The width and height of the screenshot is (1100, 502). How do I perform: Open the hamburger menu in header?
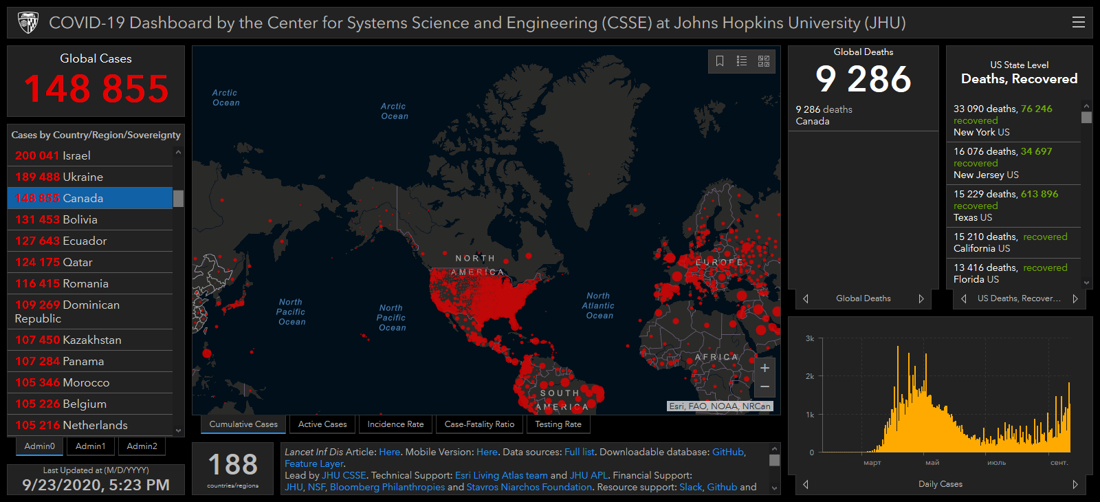(1079, 23)
